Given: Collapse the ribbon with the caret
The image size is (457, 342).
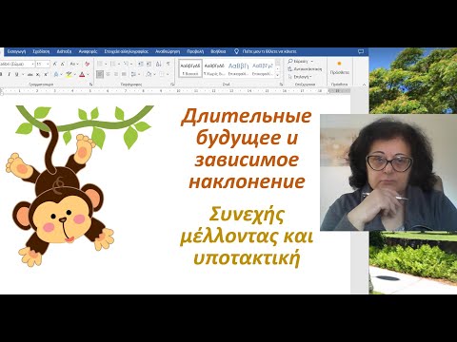Looking at the screenshot, I should tap(364, 85).
